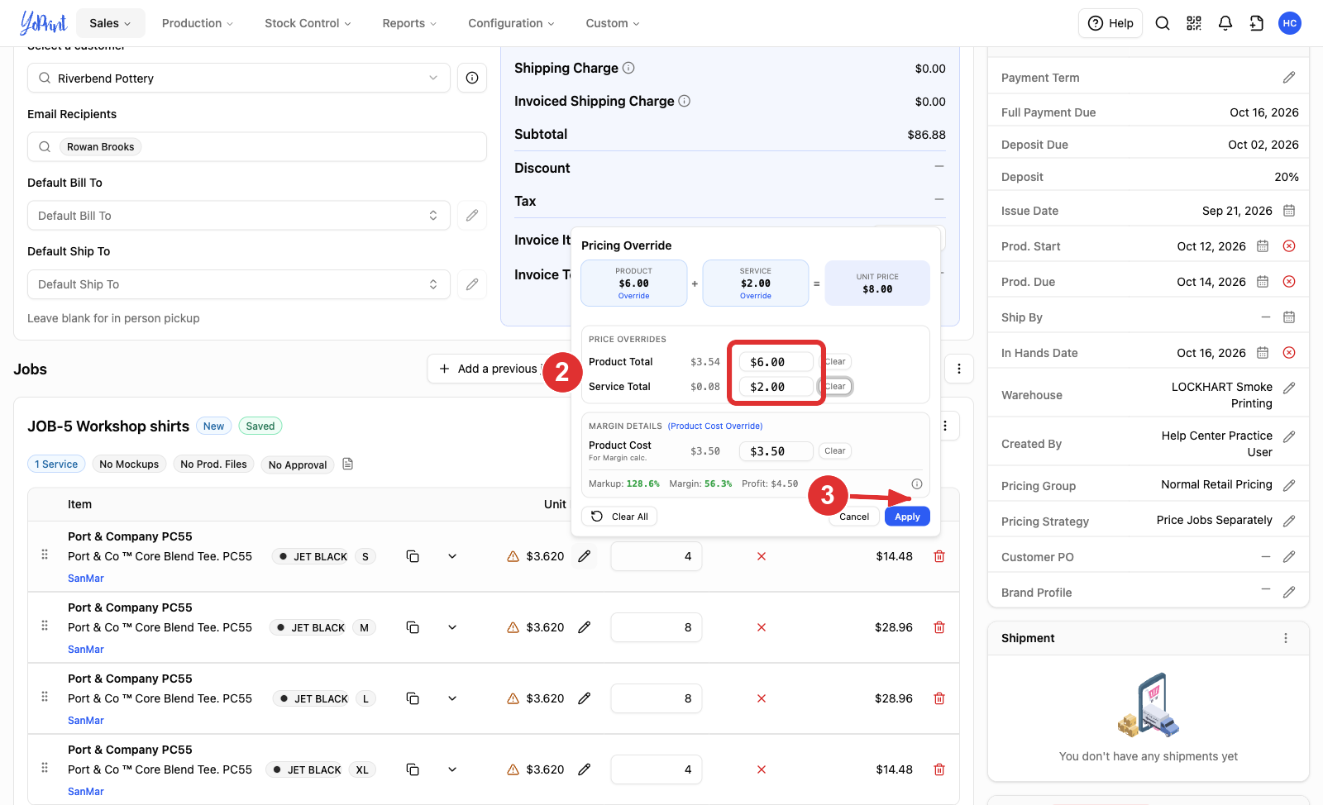This screenshot has height=805, width=1323.
Task: Open the Reports menu
Action: click(x=409, y=23)
